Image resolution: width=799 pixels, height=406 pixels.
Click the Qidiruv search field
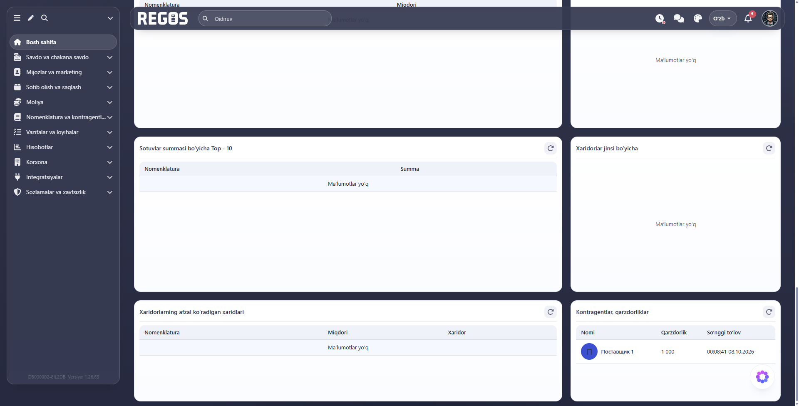pos(265,19)
